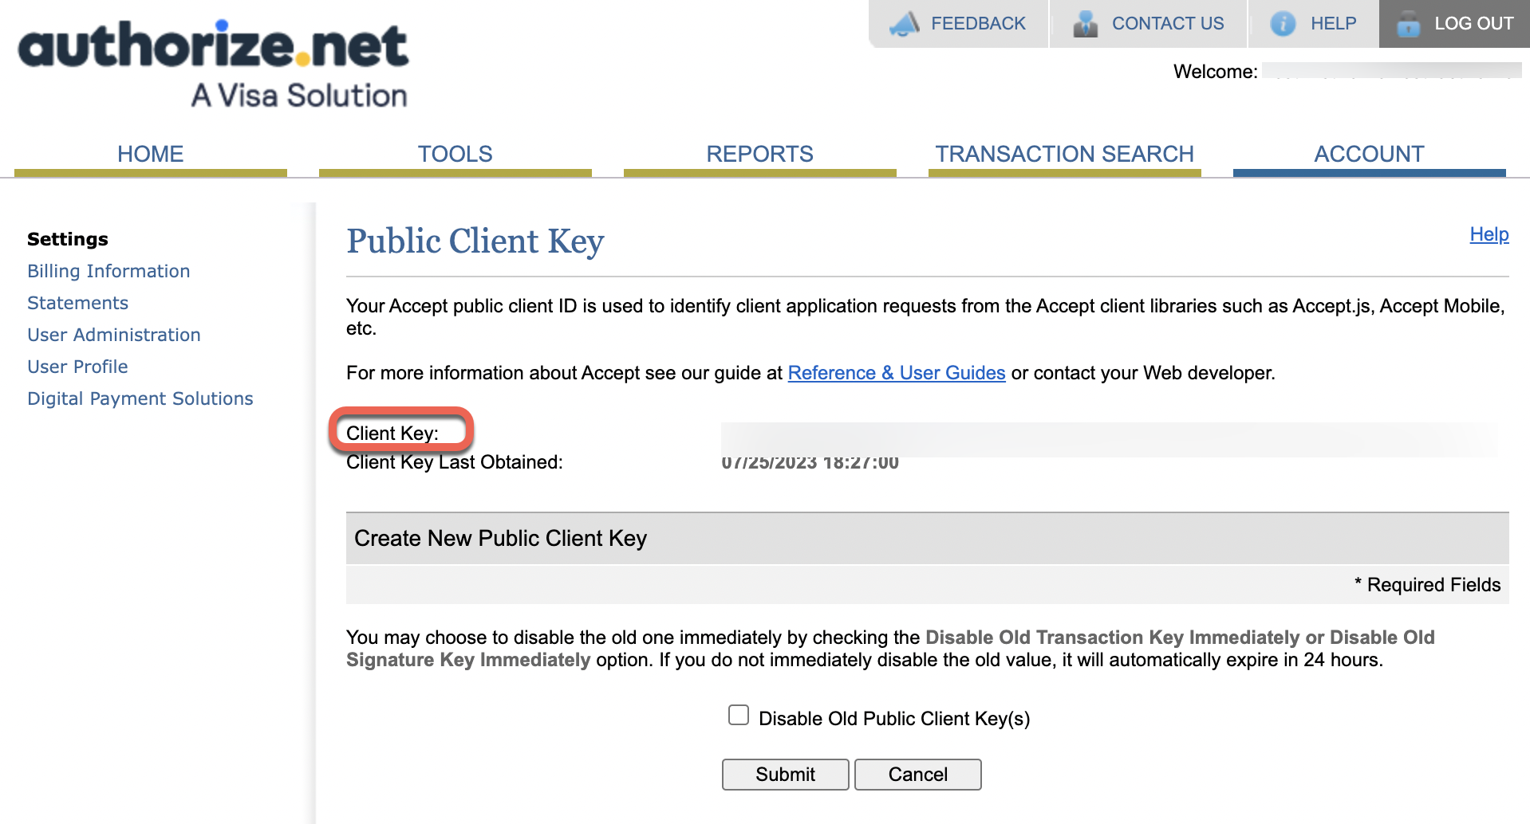1530x824 pixels.
Task: Check Disable Old Public Client Key(s)
Action: pos(737,716)
